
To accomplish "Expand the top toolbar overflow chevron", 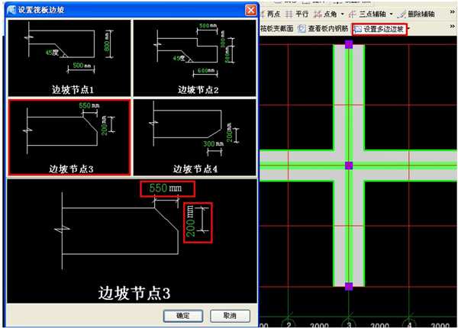I will click(452, 12).
